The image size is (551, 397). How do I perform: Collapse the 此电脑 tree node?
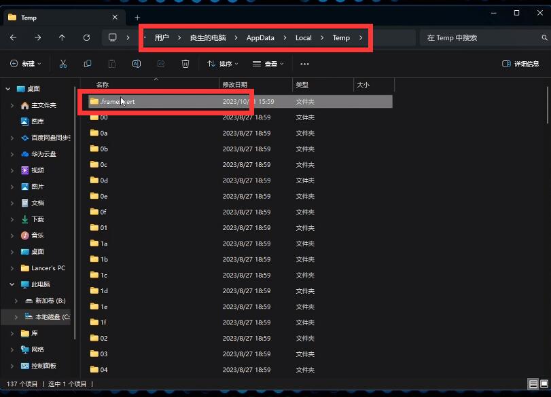coord(11,284)
